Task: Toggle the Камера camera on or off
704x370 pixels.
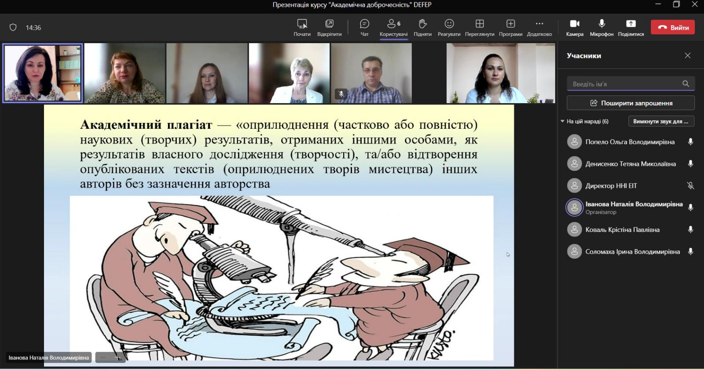Action: coord(575,27)
